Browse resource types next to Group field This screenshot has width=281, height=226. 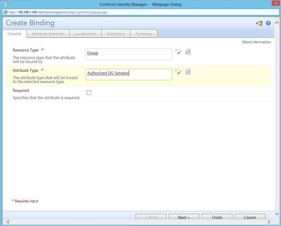pos(188,52)
